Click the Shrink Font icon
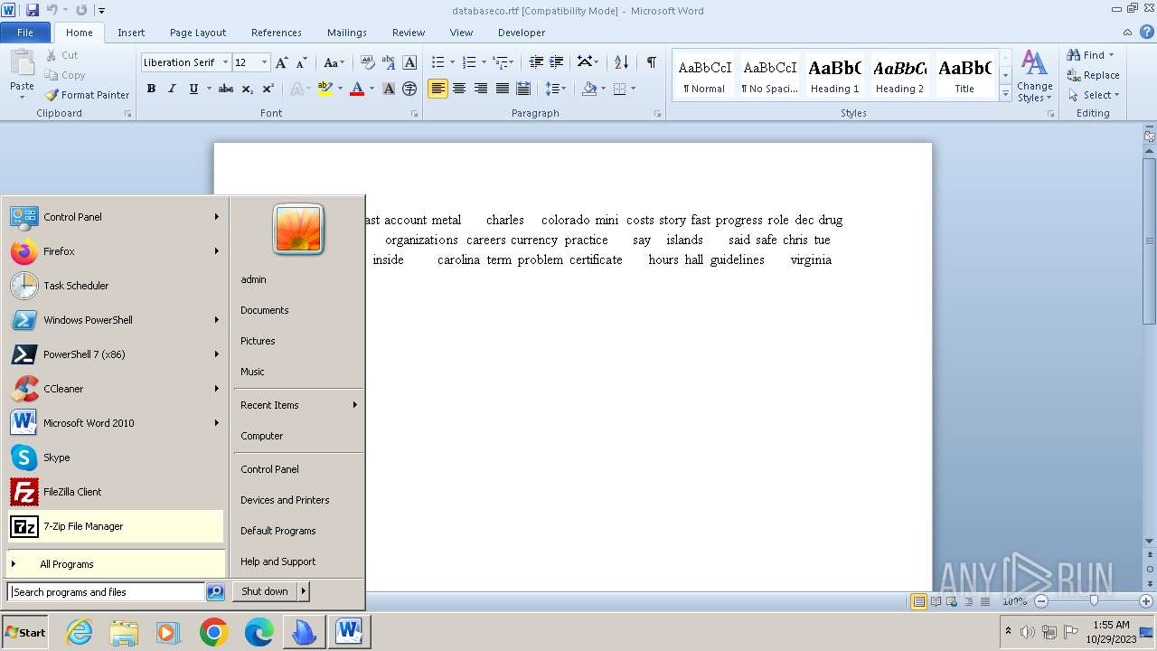This screenshot has width=1157, height=651. 302,62
